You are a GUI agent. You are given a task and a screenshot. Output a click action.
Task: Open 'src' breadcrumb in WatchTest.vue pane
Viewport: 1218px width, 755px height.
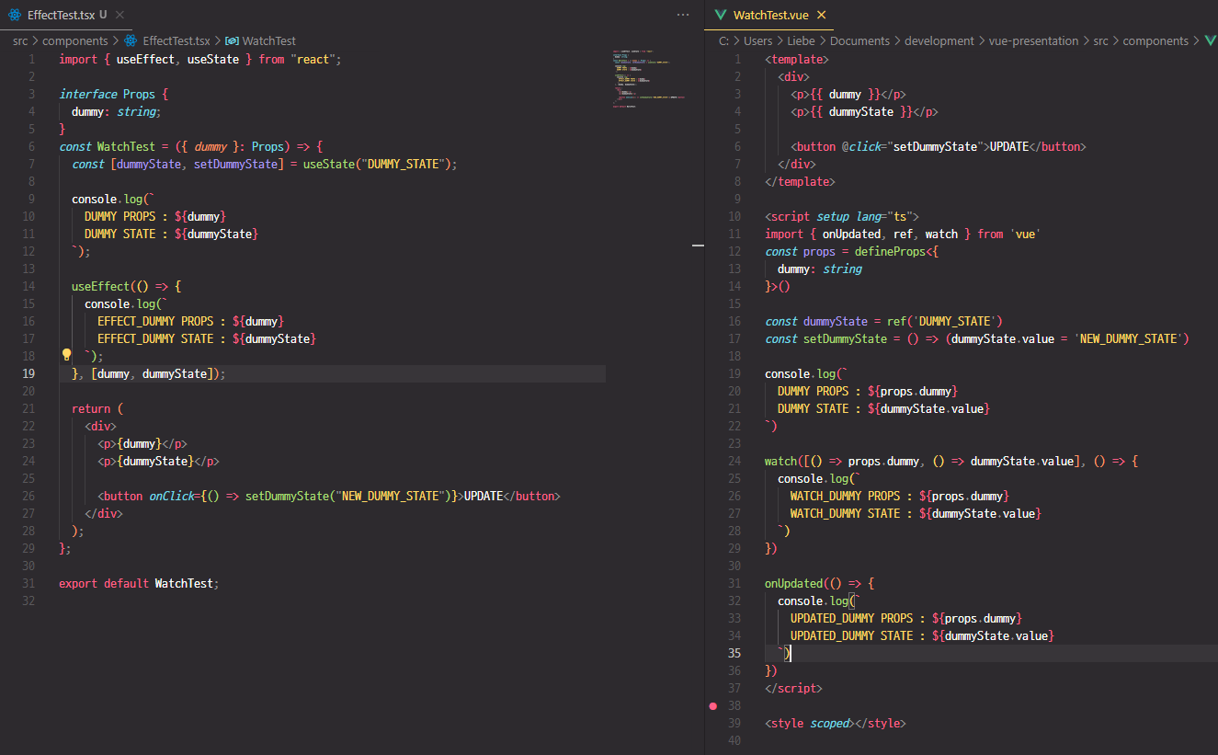(x=1100, y=40)
